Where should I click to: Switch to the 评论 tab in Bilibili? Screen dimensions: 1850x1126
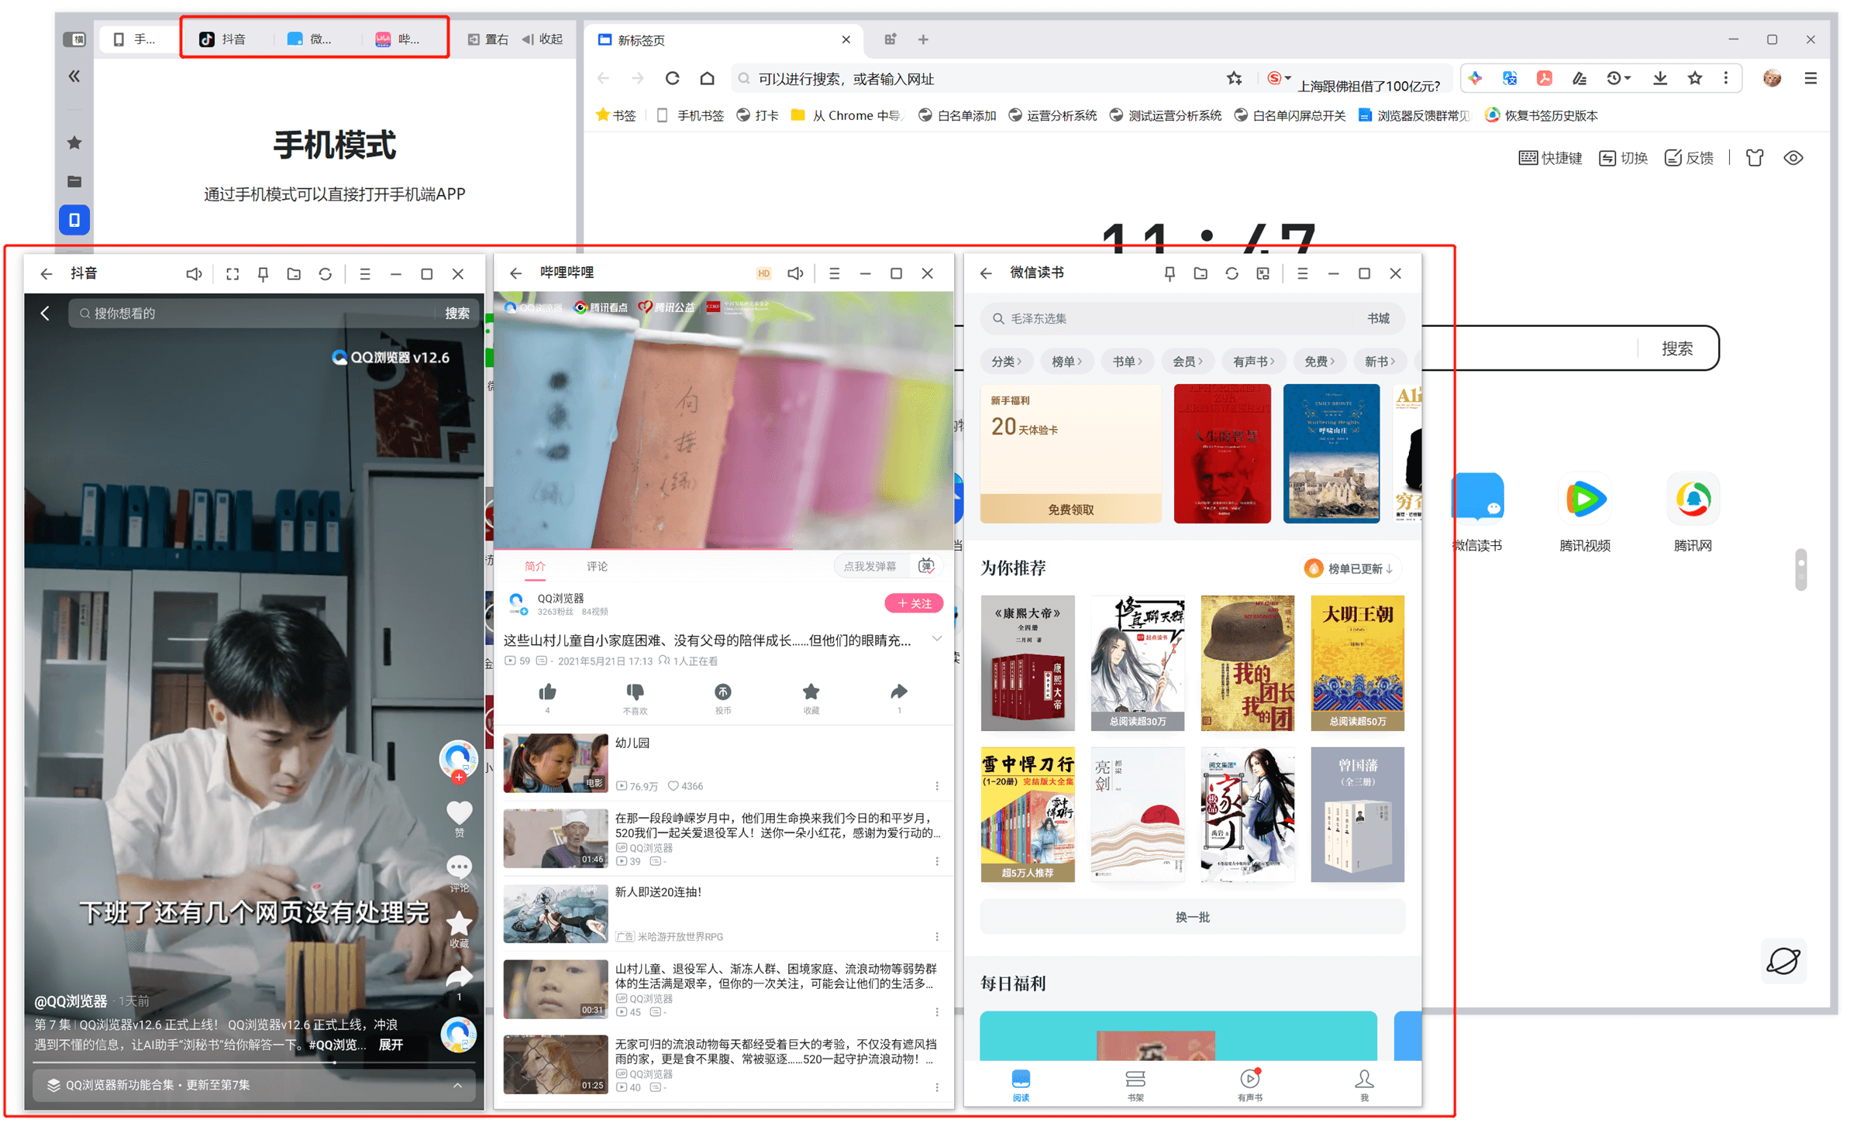point(597,566)
